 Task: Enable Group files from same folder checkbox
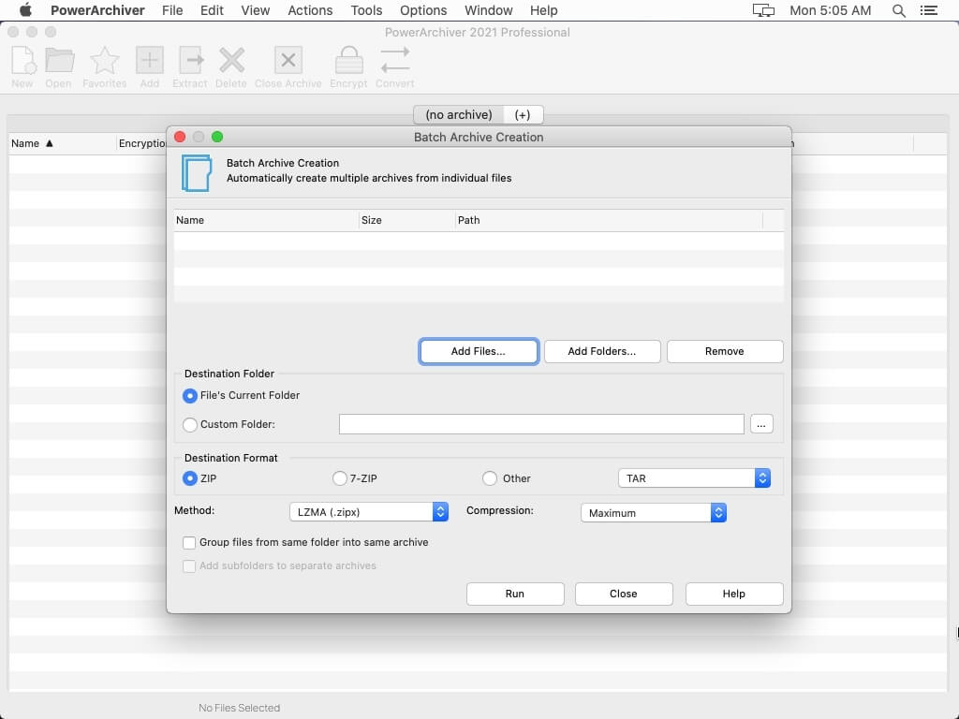189,542
